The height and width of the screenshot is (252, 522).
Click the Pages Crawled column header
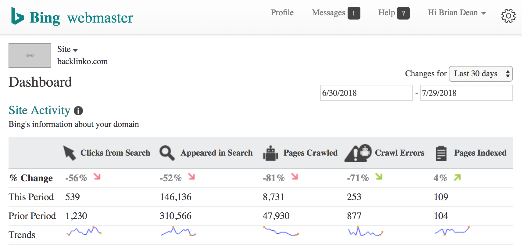(x=310, y=153)
